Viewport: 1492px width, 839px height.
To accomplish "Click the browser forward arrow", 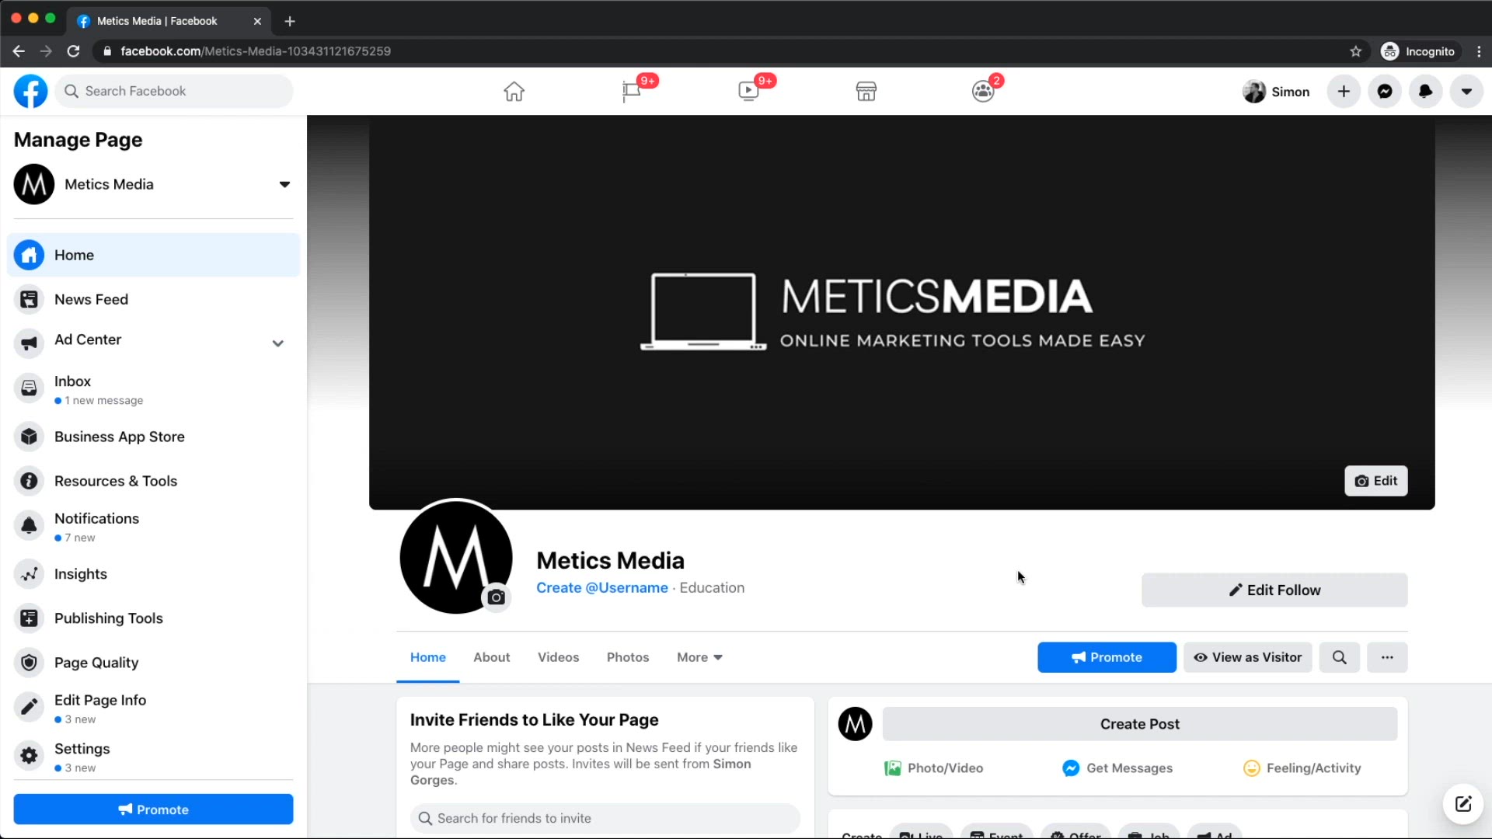I will pyautogui.click(x=46, y=51).
